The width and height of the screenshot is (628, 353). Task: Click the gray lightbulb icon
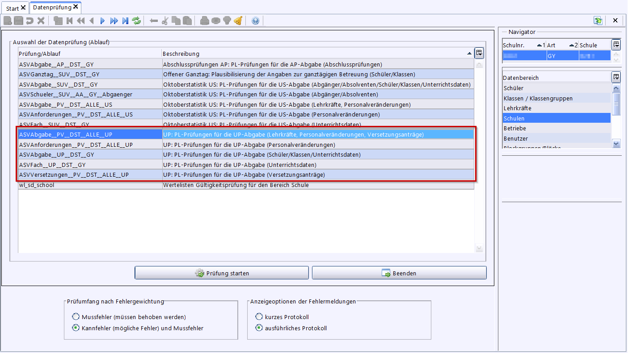coord(227,21)
